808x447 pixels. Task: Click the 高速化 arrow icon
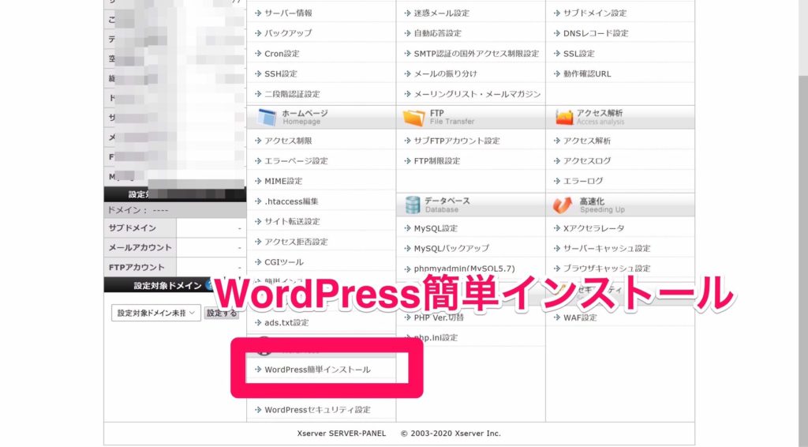click(x=562, y=205)
